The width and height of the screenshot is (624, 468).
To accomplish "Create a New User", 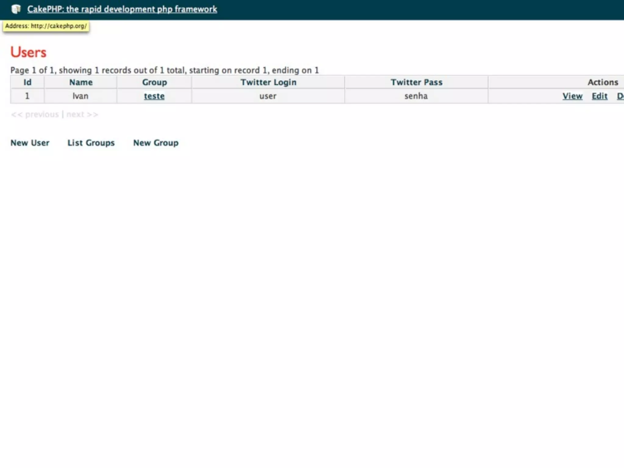I will point(30,143).
